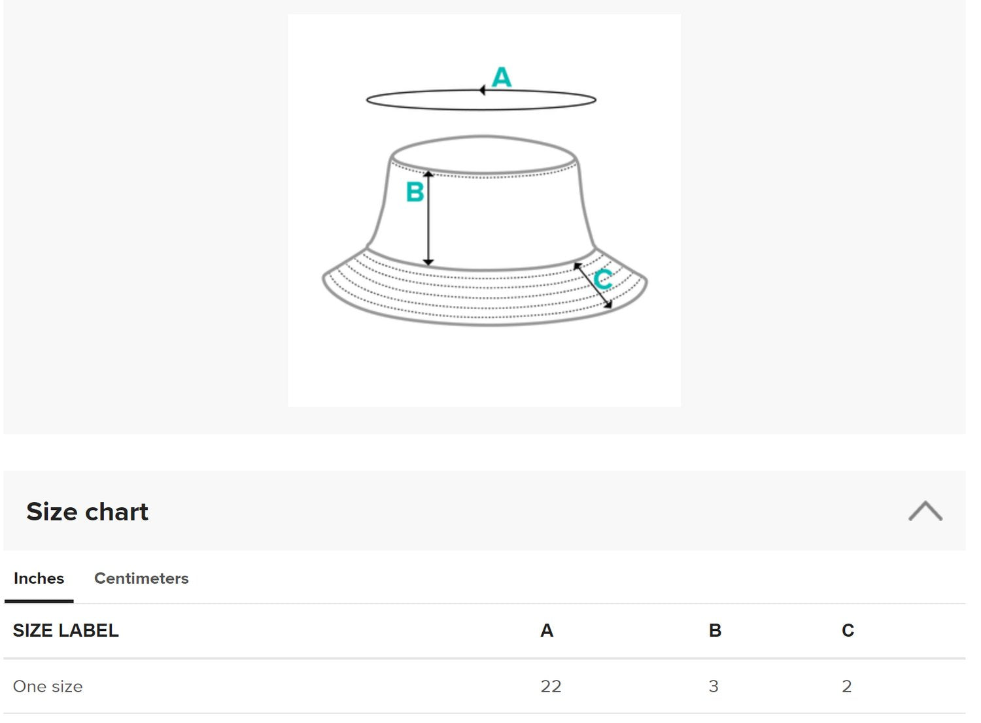Screen dimensions: 981x723
Task: Click the A column header in table
Action: 547,631
